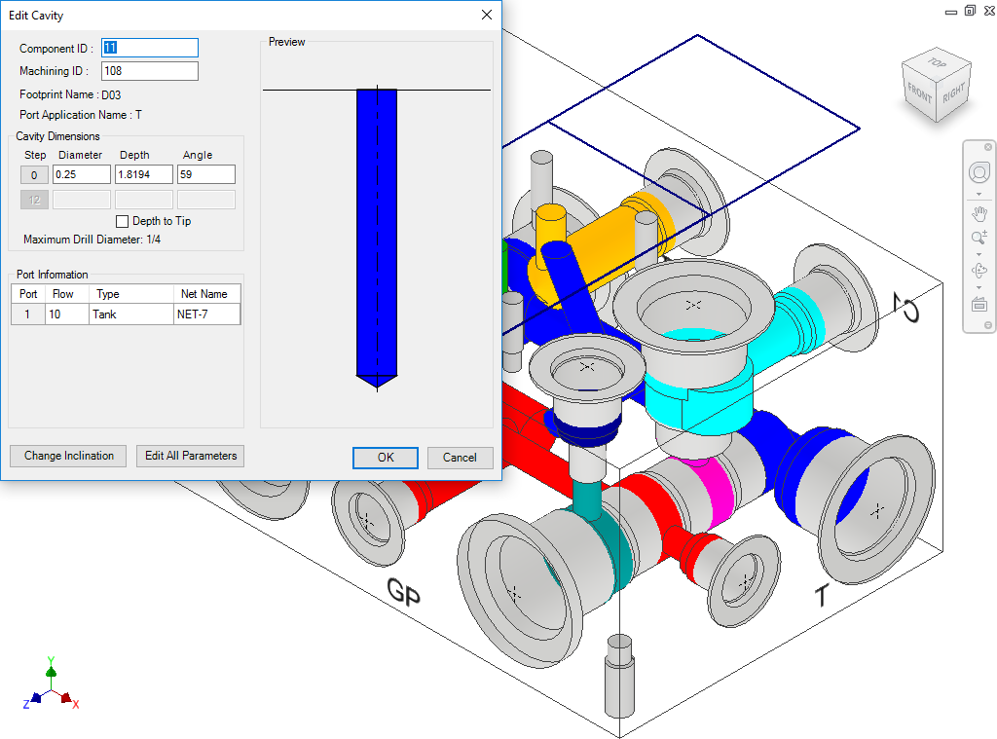This screenshot has height=739, width=997.
Task: Activate the Zoom magnifier tool
Action: 979,239
